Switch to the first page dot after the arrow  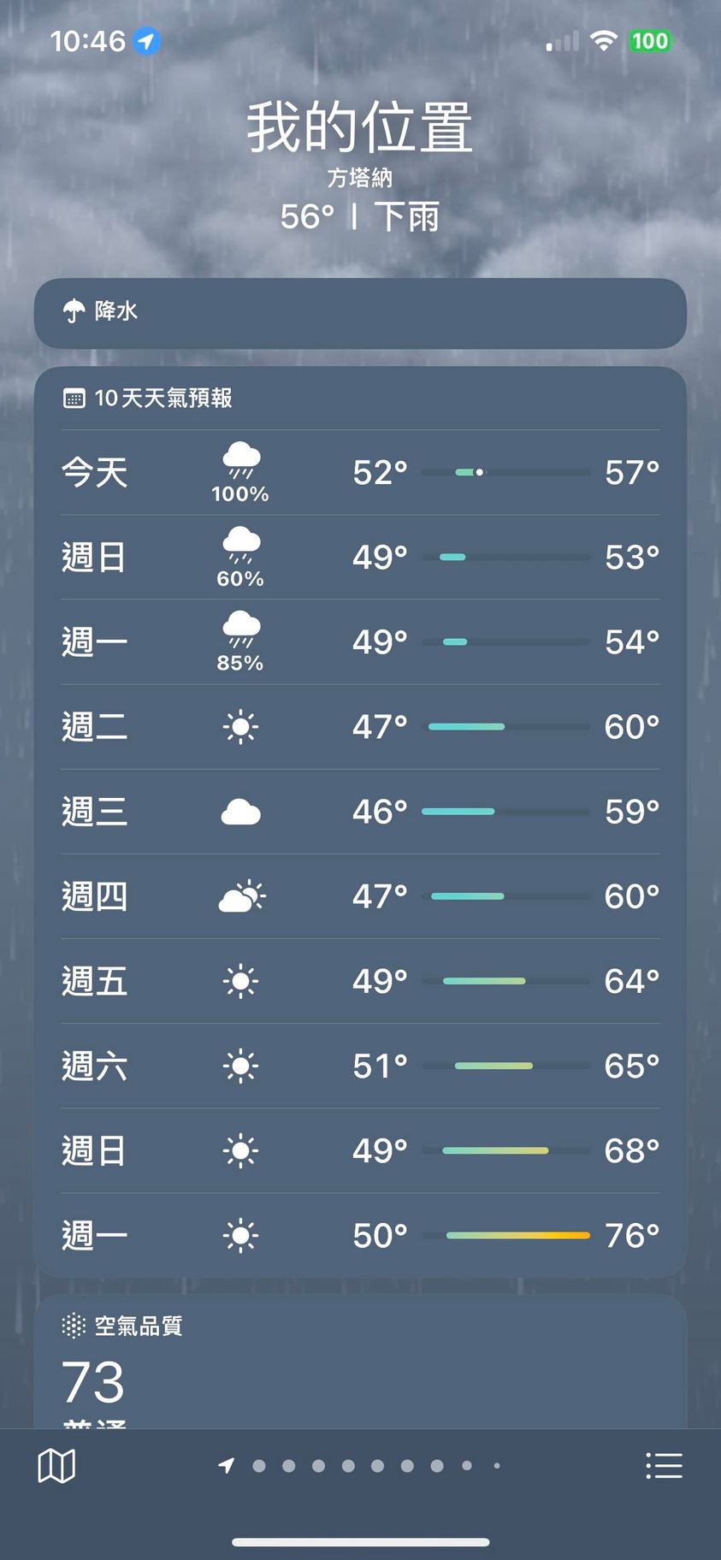click(x=259, y=1466)
